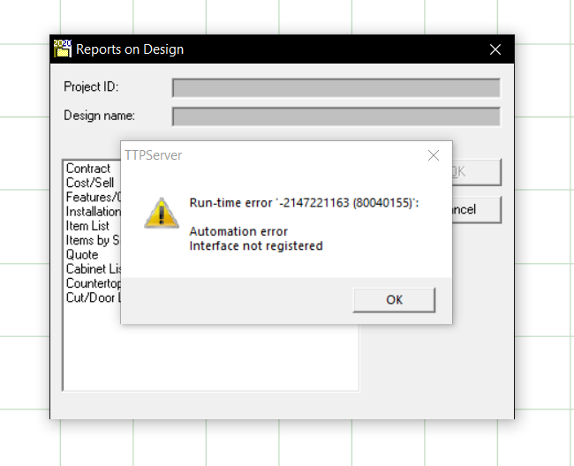The width and height of the screenshot is (574, 466).
Task: Select the Features report list entry
Action: pos(94,197)
